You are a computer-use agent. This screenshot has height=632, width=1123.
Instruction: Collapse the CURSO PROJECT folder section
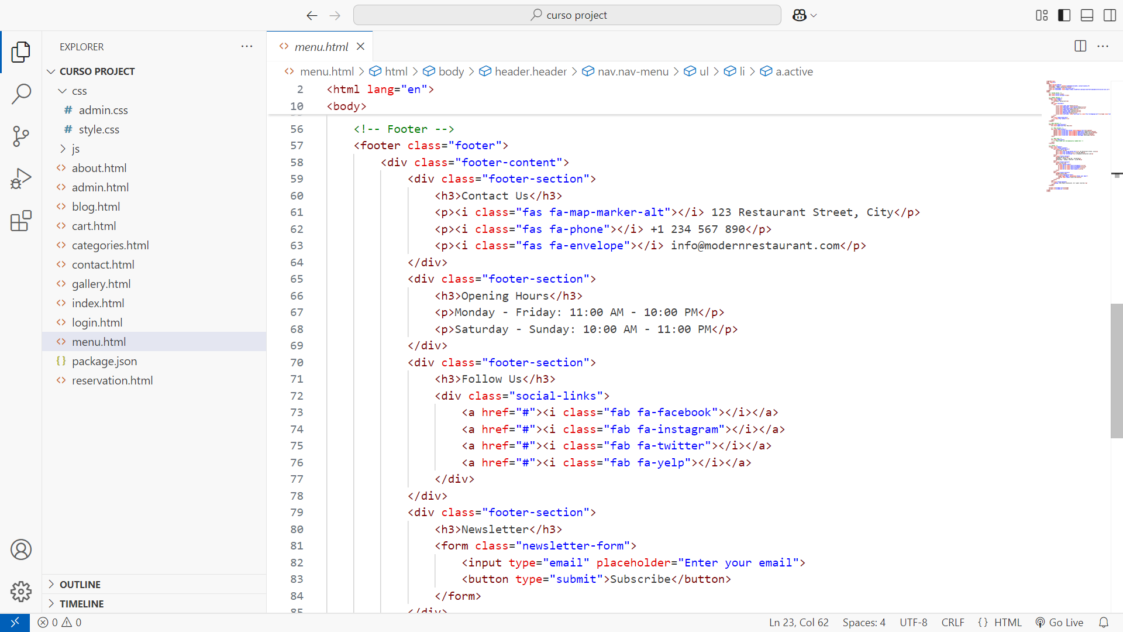point(154,71)
